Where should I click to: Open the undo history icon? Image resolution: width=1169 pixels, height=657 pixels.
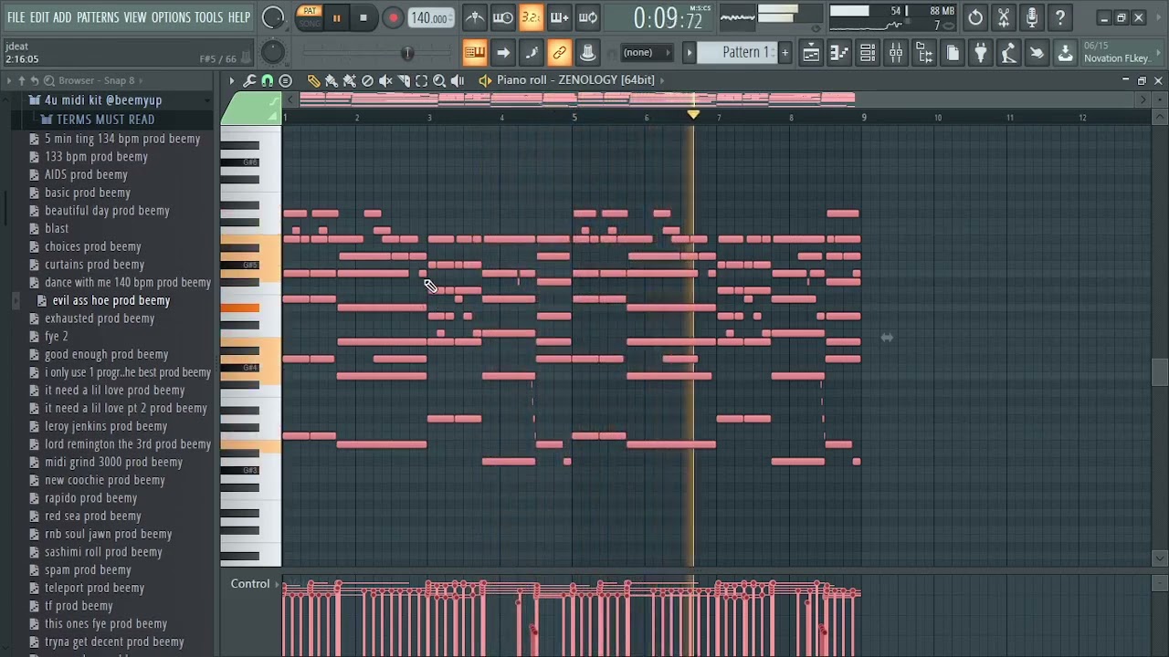975,17
